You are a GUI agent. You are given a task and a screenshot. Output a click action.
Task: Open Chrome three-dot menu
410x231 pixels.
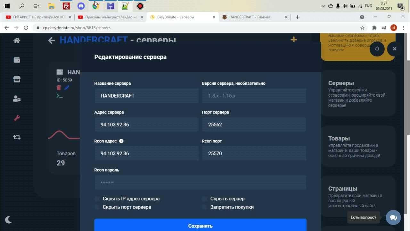coord(403,28)
